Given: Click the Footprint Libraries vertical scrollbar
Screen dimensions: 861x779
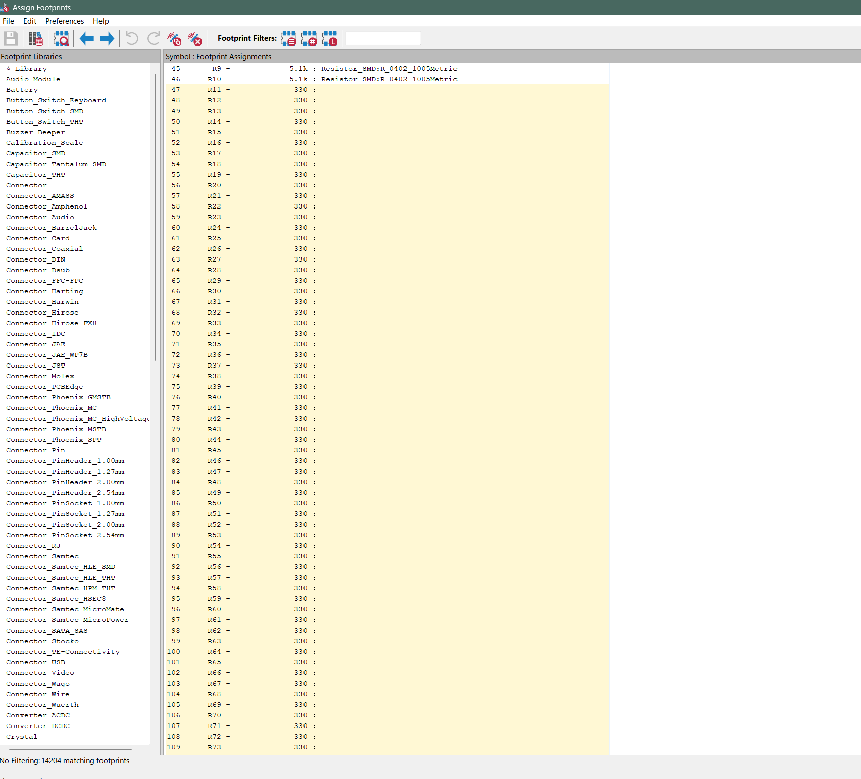Looking at the screenshot, I should click(x=155, y=217).
